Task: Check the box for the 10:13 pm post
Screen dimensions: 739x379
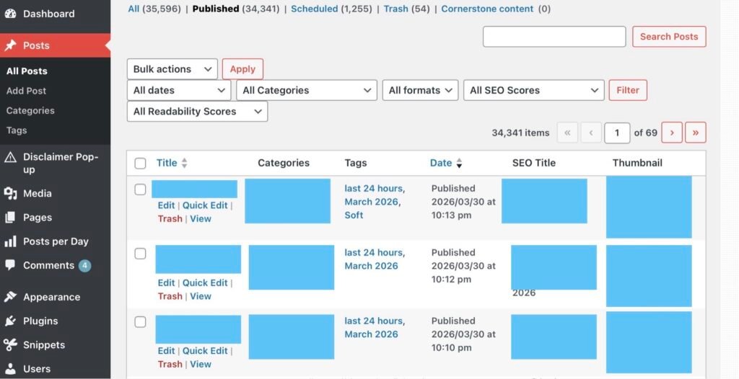Action: (141, 189)
